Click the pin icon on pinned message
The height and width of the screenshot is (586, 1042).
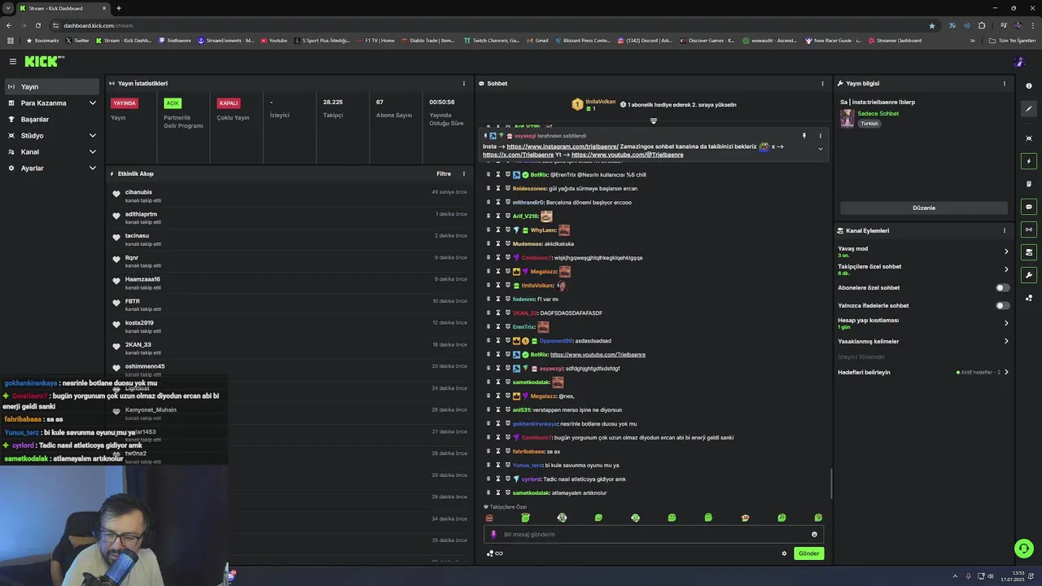[x=803, y=136]
